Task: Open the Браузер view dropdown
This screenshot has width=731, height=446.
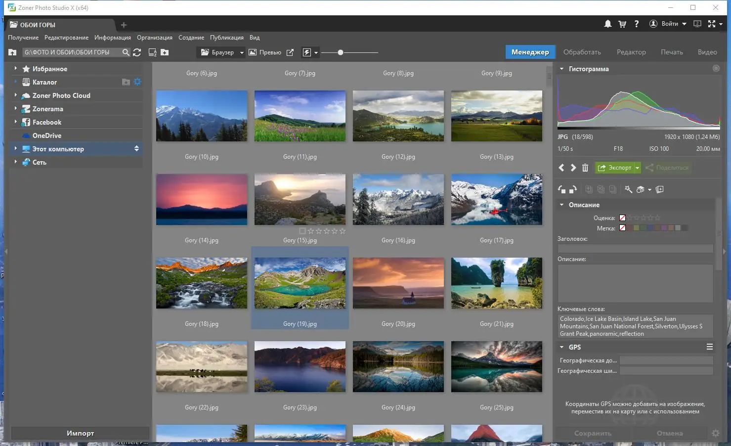Action: (241, 52)
